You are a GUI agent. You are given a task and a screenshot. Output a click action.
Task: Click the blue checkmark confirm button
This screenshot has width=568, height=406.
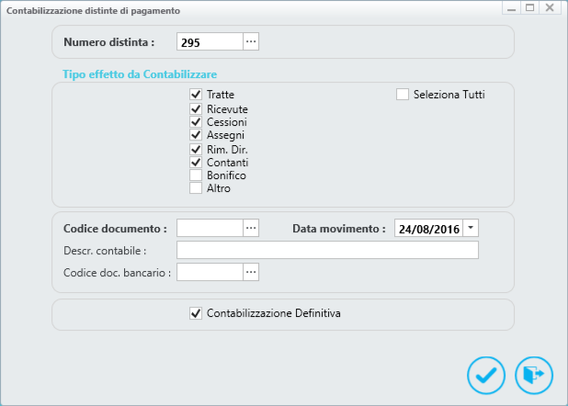tap(486, 374)
